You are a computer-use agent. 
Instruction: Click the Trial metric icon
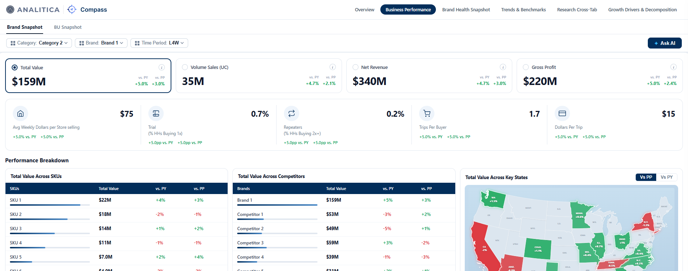pyautogui.click(x=156, y=113)
